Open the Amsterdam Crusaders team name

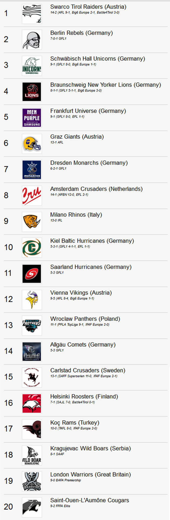pos(96,189)
